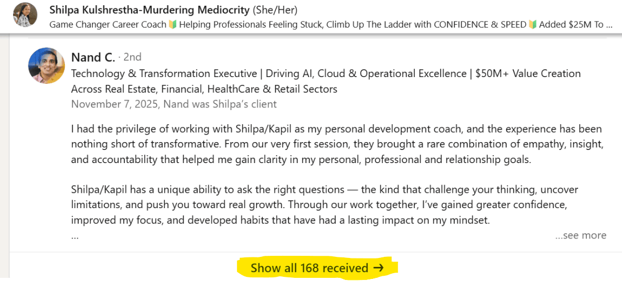Click the "2nd" connection degree badge
Viewport: 622px width, 281px height.
[132, 57]
